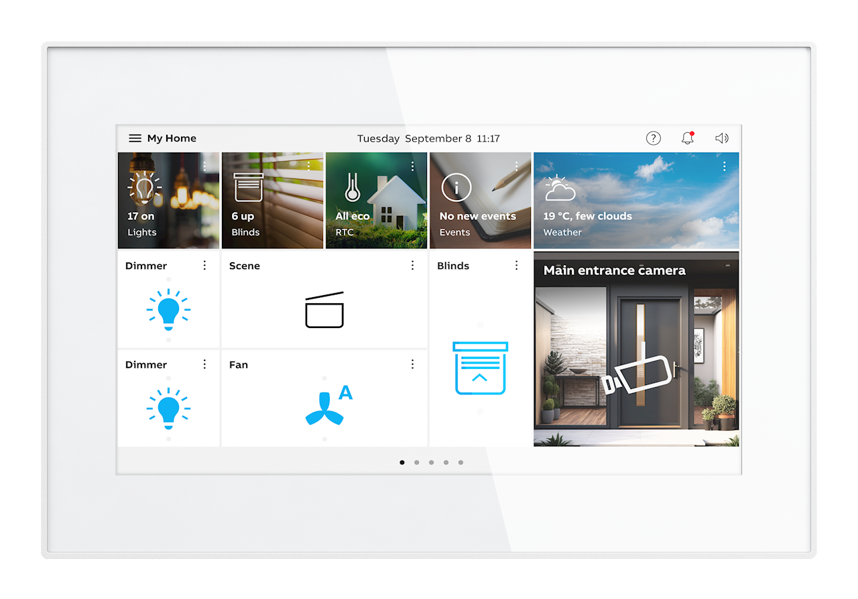Click the blue Blinds shutter control icon
The height and width of the screenshot is (599, 858).
[x=480, y=368]
